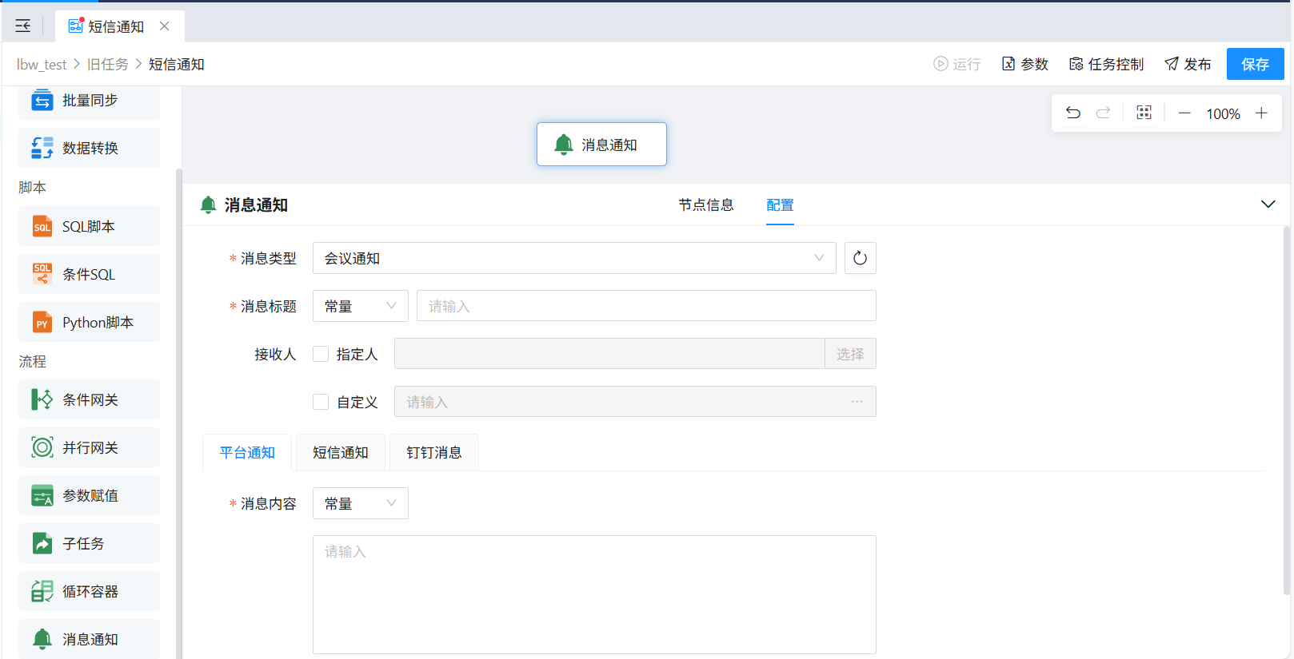Click the undo arrow icon
The height and width of the screenshot is (659, 1294).
click(x=1073, y=113)
